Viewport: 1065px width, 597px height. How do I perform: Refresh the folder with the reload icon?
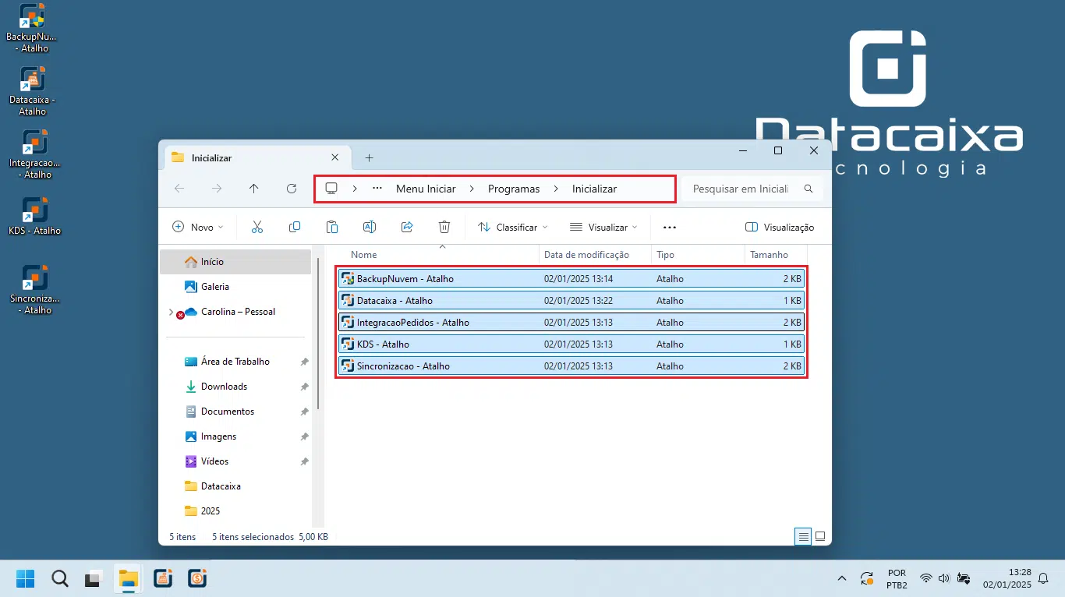pos(292,189)
